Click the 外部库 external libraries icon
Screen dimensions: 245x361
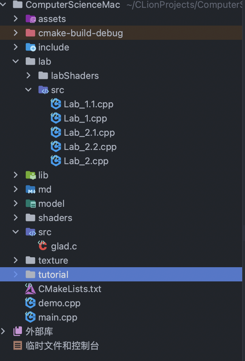[18, 331]
